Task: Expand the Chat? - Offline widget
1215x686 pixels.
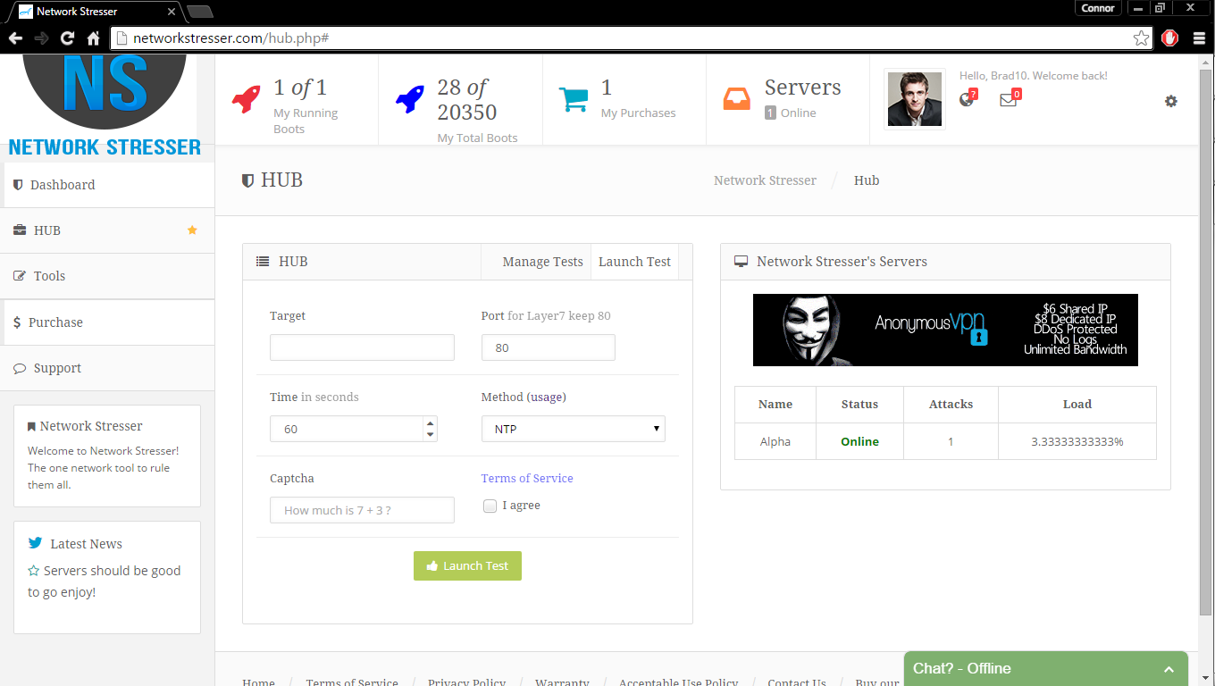Action: (x=1046, y=669)
